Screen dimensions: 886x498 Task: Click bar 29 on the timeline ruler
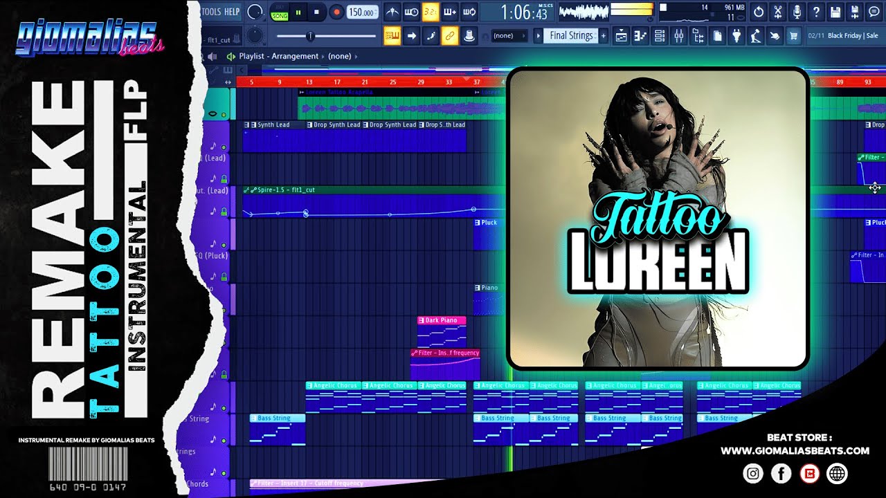(421, 82)
